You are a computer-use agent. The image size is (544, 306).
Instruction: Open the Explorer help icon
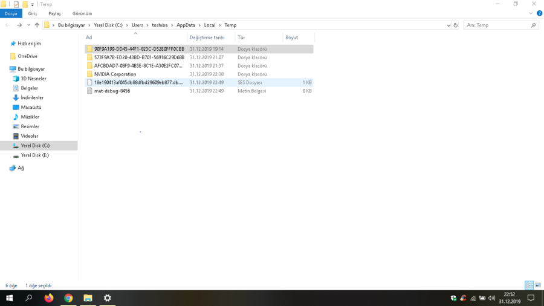pos(539,13)
